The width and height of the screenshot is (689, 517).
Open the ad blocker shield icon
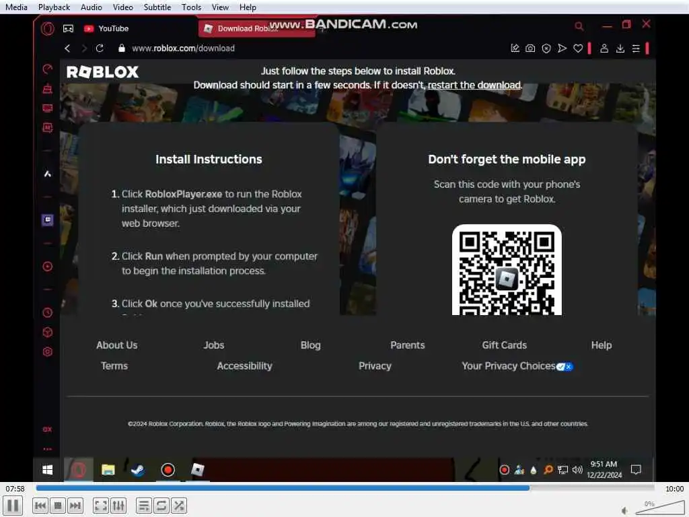(x=546, y=48)
